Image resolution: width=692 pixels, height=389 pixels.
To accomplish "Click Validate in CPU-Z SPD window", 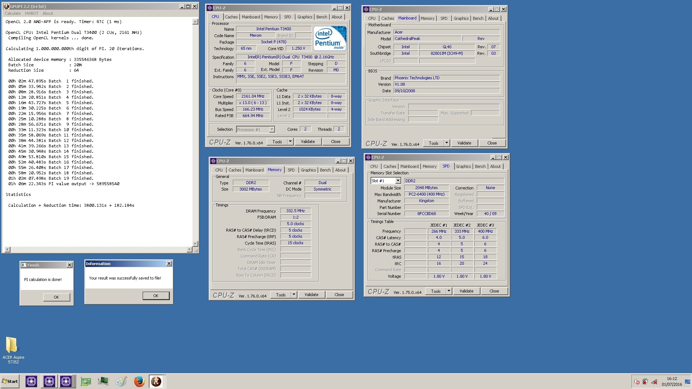I will click(466, 291).
